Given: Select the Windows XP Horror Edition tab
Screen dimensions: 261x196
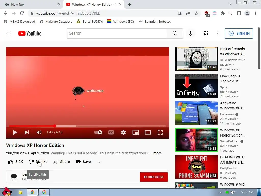Looking at the screenshot, I should click(93, 5).
